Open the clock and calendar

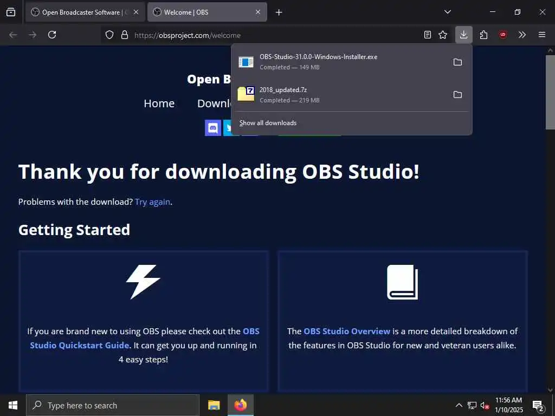click(x=508, y=405)
